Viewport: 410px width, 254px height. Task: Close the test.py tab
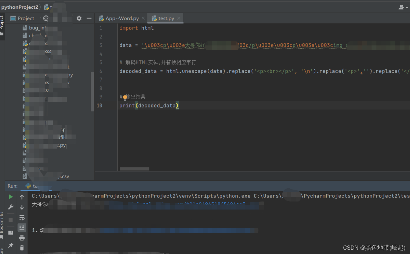tap(179, 18)
